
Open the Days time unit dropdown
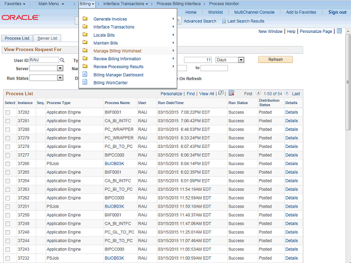click(229, 60)
